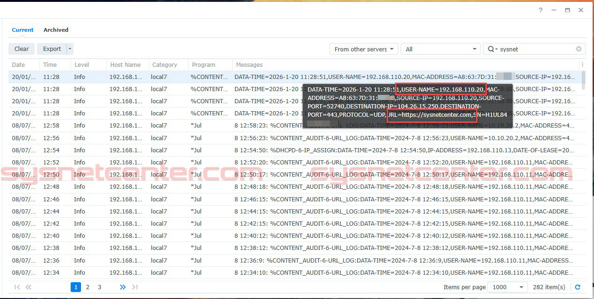Refresh the log list

coord(578,287)
